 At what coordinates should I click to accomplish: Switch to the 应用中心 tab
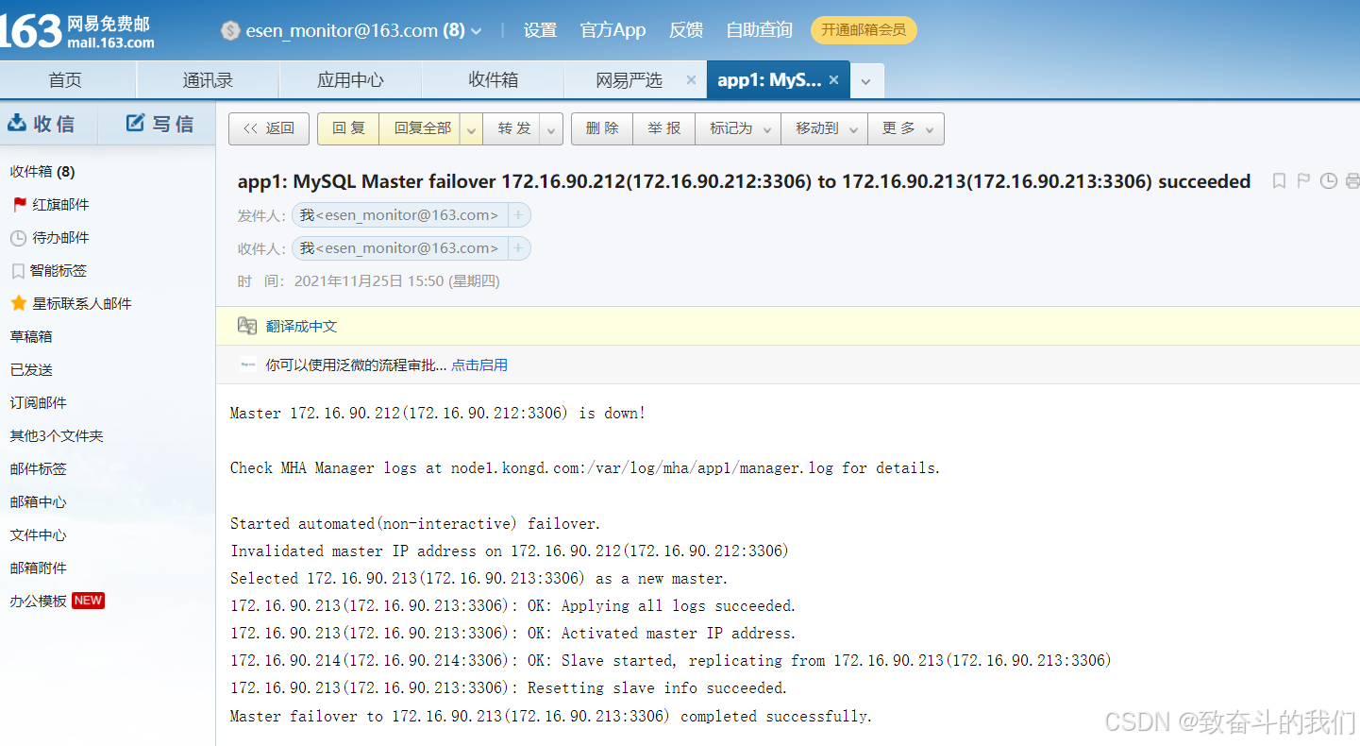[350, 80]
